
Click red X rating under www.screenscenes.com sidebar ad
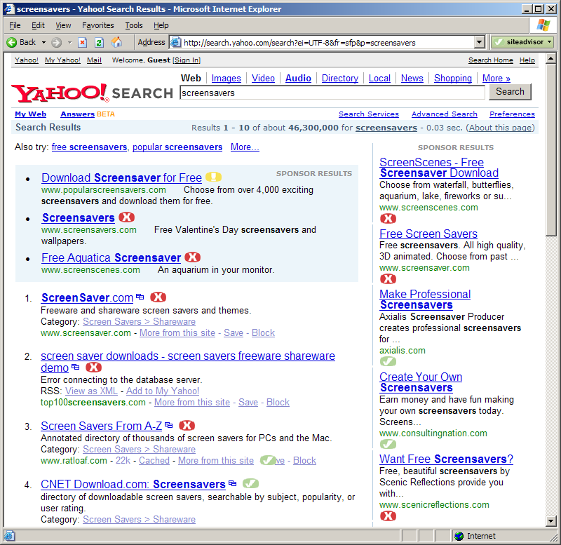pyautogui.click(x=388, y=218)
